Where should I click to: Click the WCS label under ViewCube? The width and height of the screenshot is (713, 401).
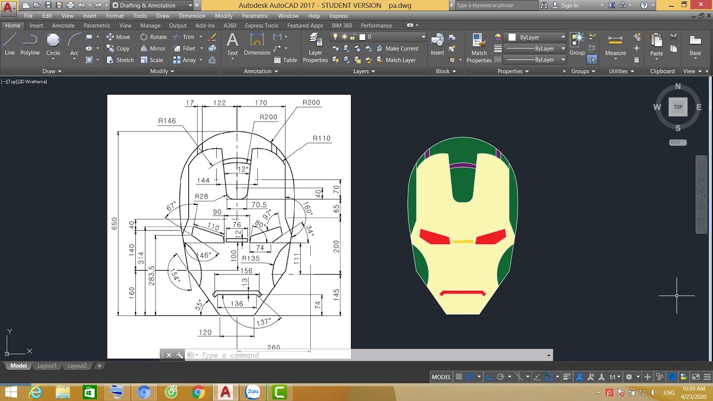[x=678, y=143]
